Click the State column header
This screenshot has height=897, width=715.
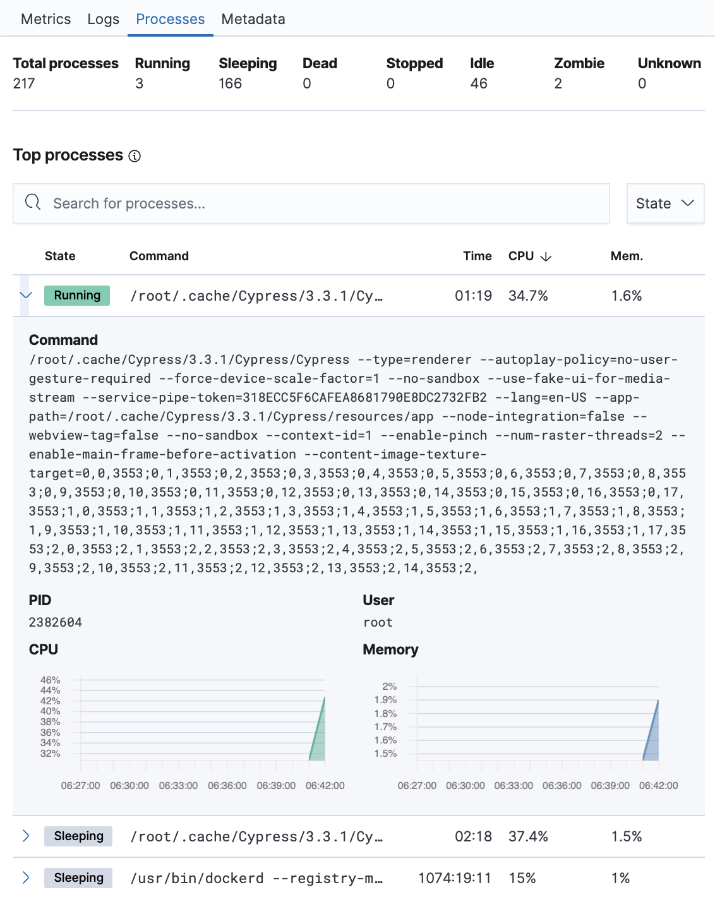[x=59, y=256]
